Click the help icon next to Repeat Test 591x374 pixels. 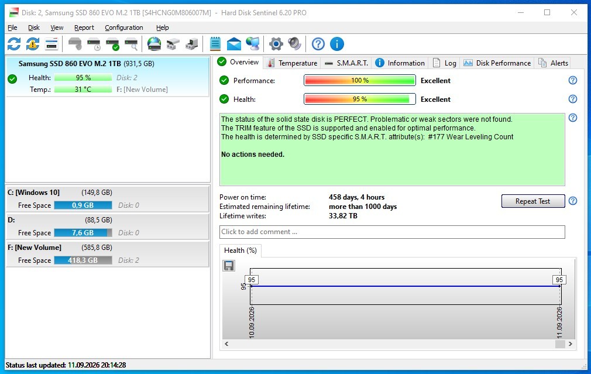point(572,201)
